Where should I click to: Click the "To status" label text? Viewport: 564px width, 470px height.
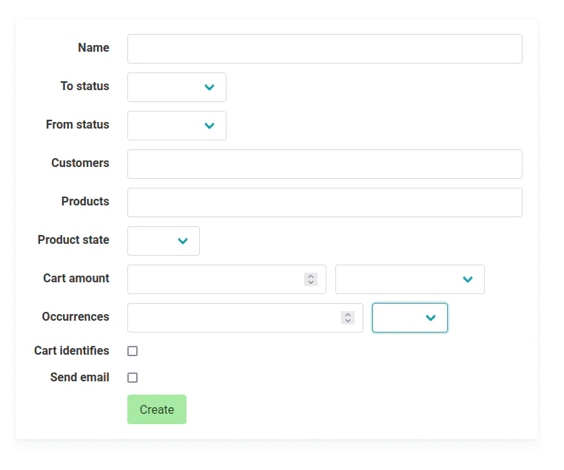click(84, 86)
